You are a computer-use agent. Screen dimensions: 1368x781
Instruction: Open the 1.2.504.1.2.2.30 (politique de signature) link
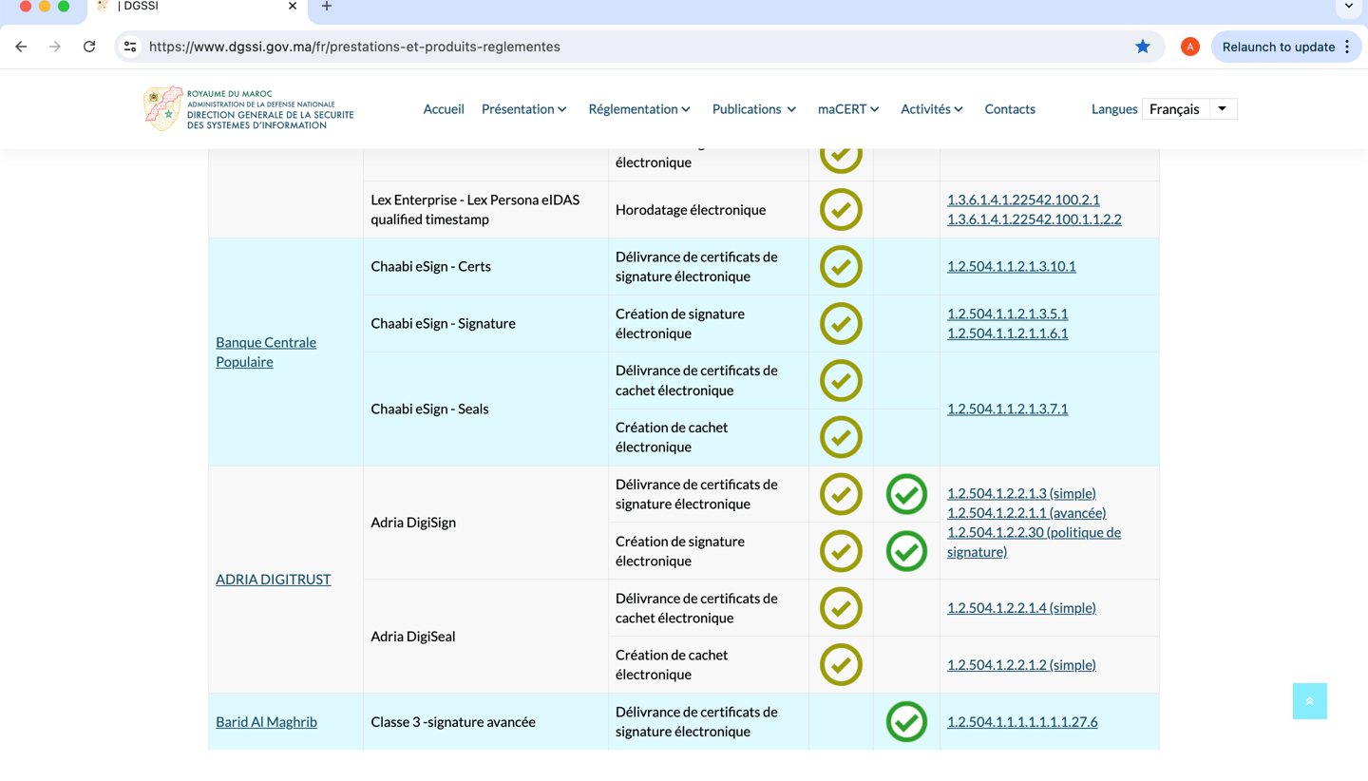point(1034,542)
